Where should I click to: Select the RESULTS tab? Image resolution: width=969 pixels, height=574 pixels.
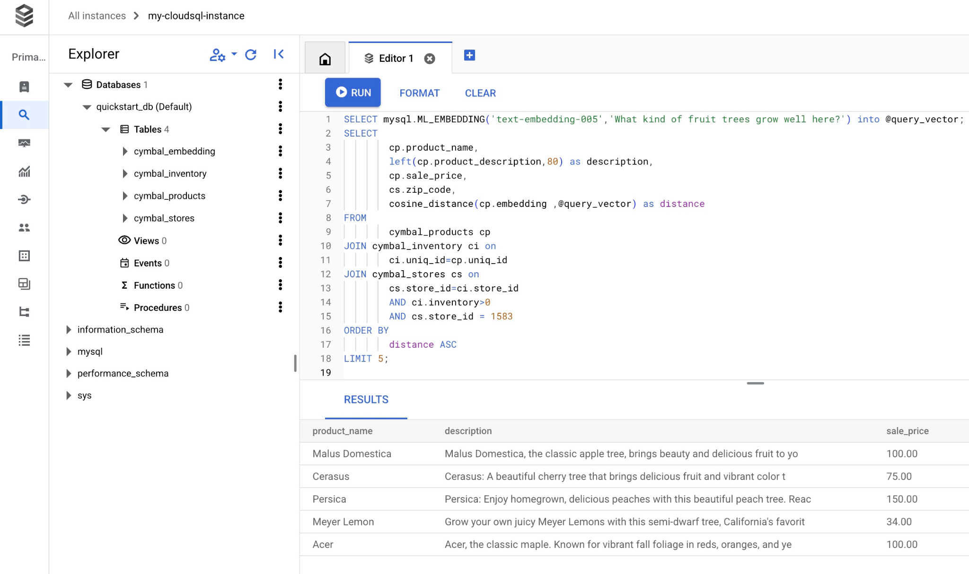(366, 400)
